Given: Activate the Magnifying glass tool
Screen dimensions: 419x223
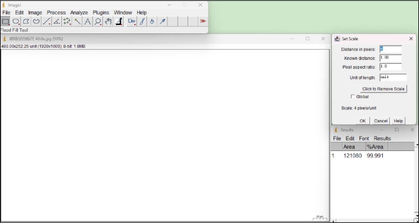Looking at the screenshot, I should coord(98,21).
